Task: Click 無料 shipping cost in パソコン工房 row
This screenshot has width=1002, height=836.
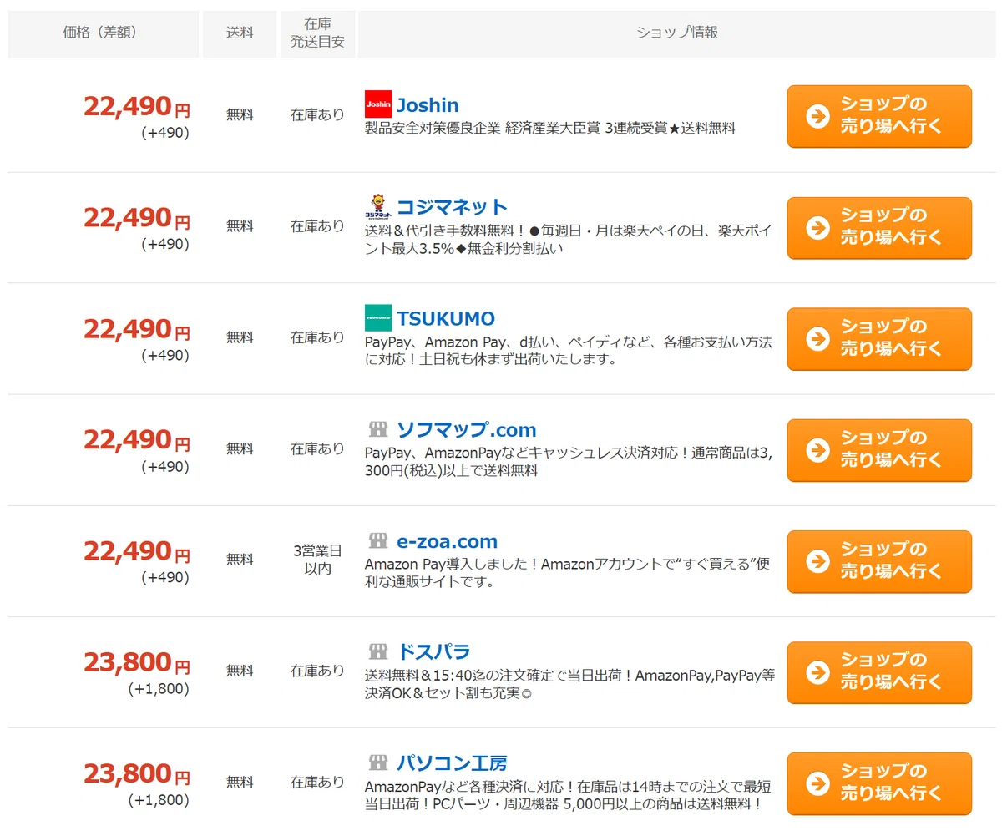Action: pos(240,783)
